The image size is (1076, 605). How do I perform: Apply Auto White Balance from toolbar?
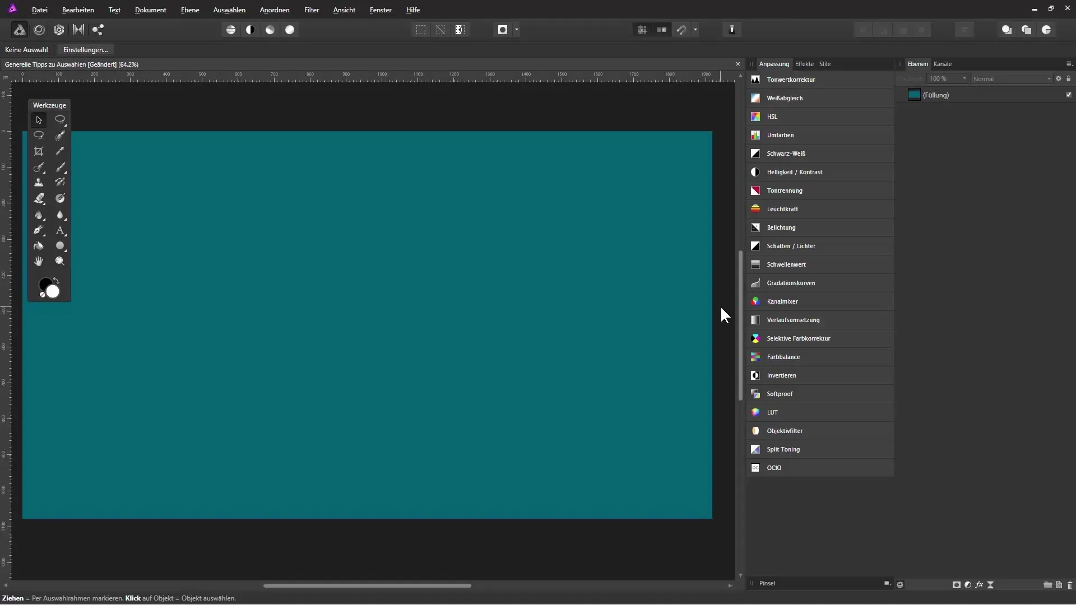pos(290,30)
